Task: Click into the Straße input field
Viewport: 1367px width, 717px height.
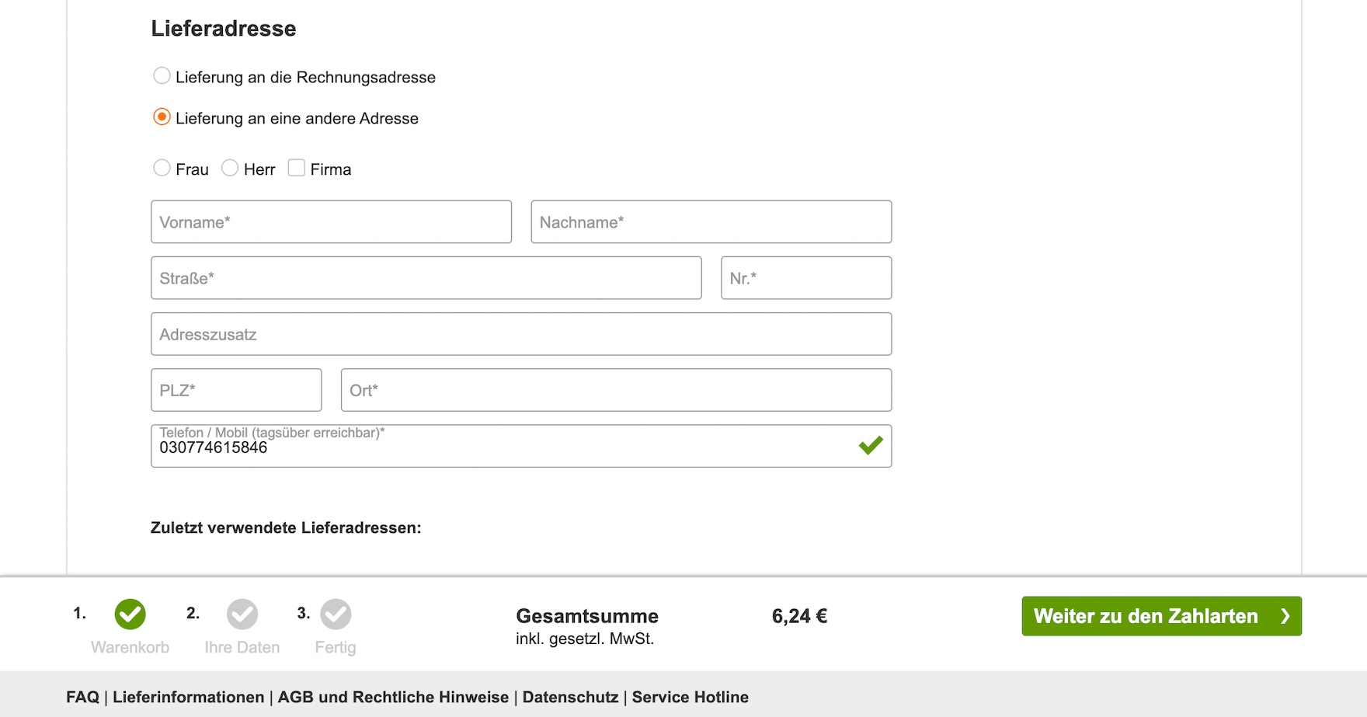Action: 426,278
